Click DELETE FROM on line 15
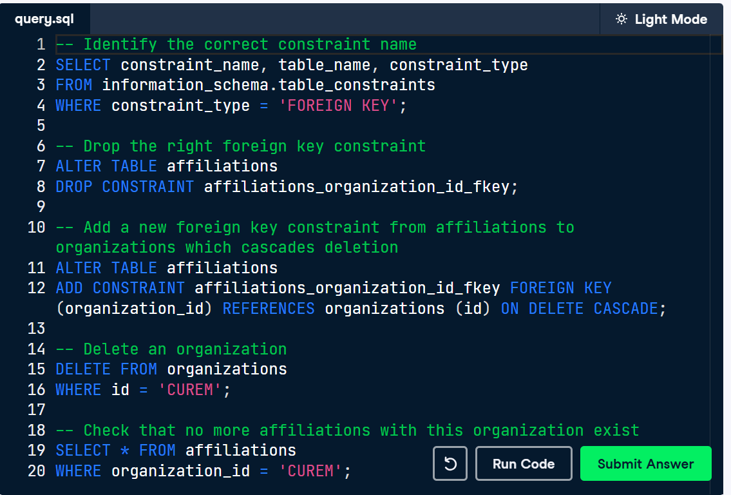This screenshot has height=495, width=731. (x=106, y=369)
